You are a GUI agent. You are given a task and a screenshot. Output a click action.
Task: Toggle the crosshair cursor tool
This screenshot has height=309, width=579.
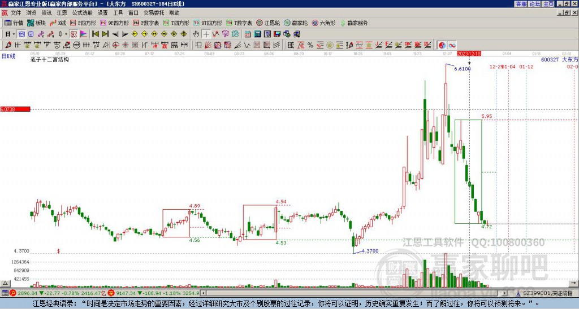tap(206, 34)
